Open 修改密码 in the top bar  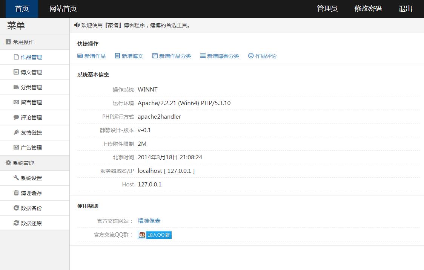pyautogui.click(x=368, y=9)
